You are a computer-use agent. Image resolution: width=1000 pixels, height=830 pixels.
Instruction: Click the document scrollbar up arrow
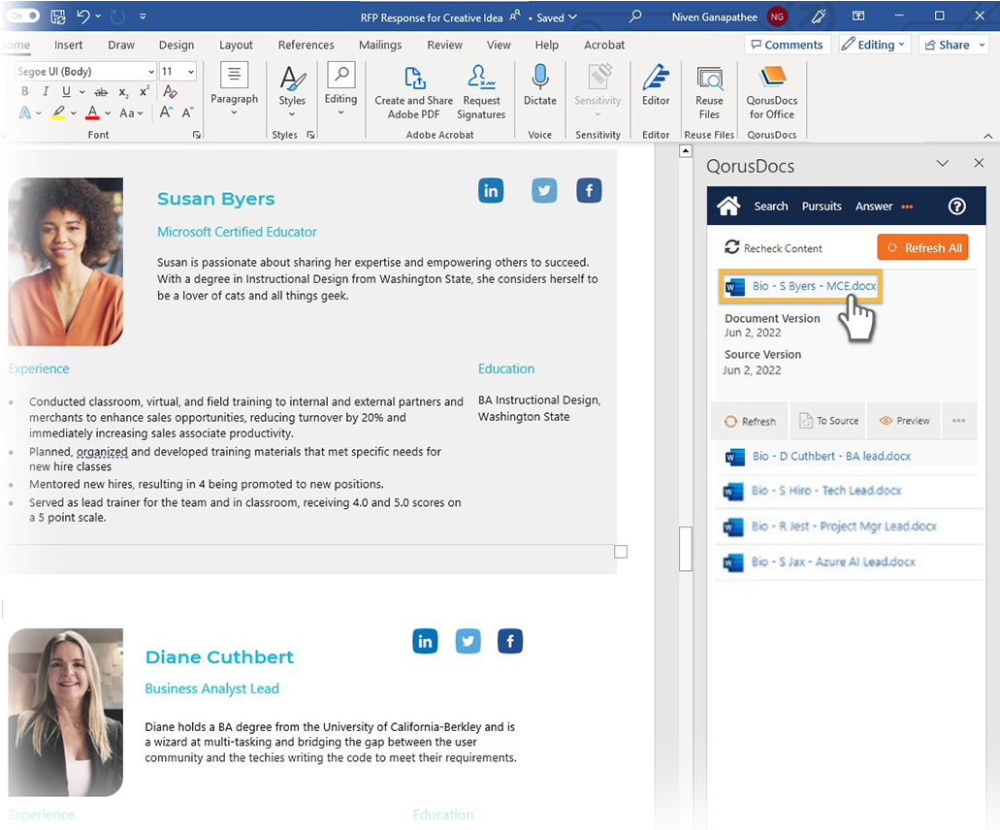(686, 151)
